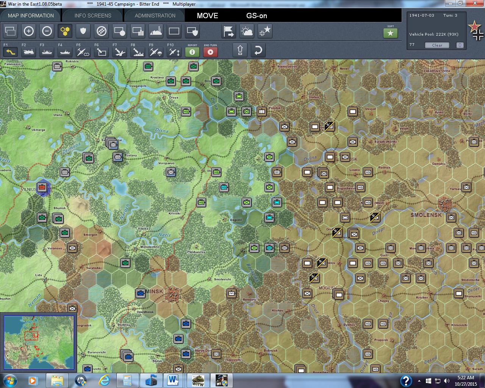Open the WITW game taskbar icon
This screenshot has width=485, height=388.
[198, 380]
